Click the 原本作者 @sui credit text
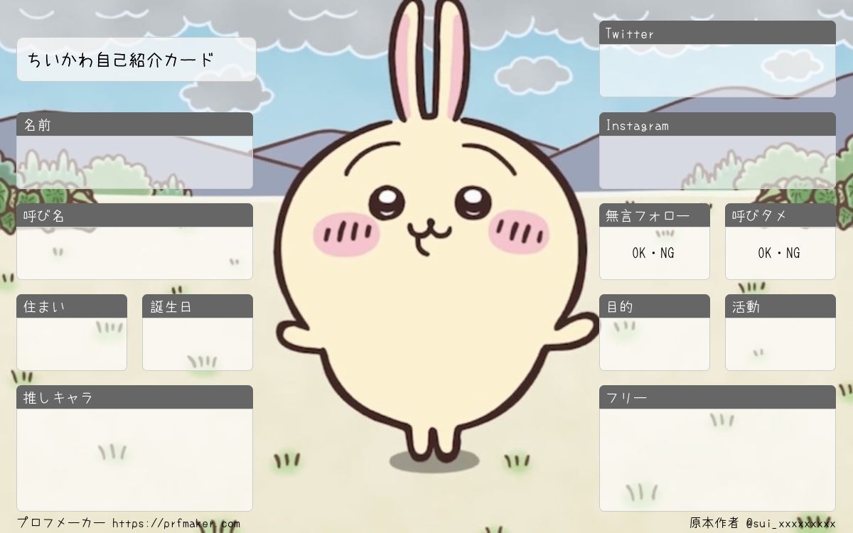 point(762,523)
